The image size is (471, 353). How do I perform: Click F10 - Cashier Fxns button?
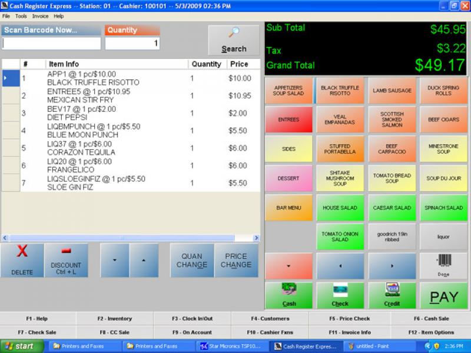coord(270,332)
